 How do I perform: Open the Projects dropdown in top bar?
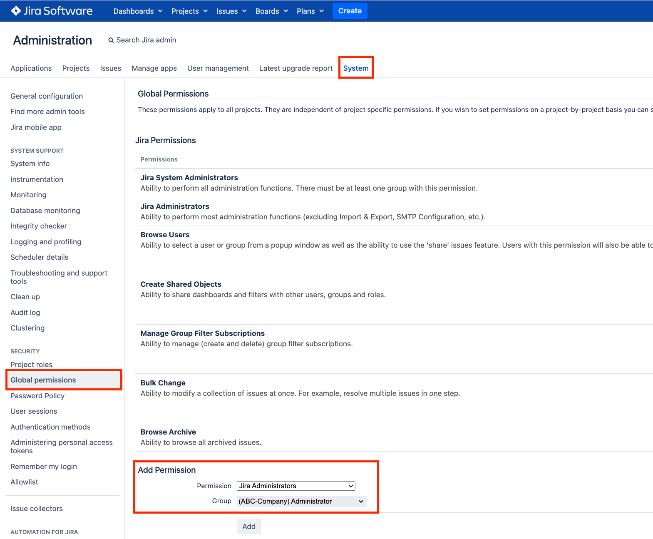189,11
